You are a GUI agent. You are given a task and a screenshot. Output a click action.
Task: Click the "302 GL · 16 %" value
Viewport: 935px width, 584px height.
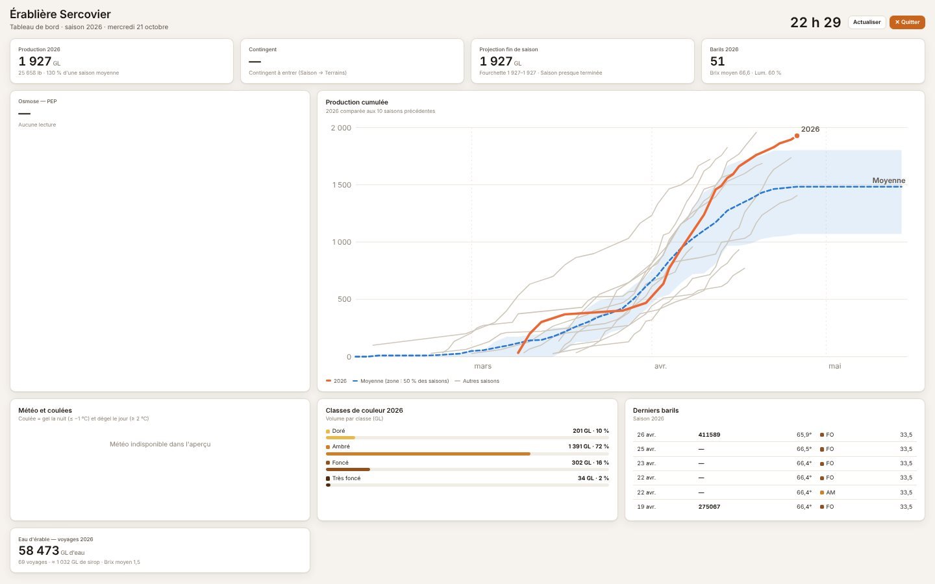coord(590,463)
